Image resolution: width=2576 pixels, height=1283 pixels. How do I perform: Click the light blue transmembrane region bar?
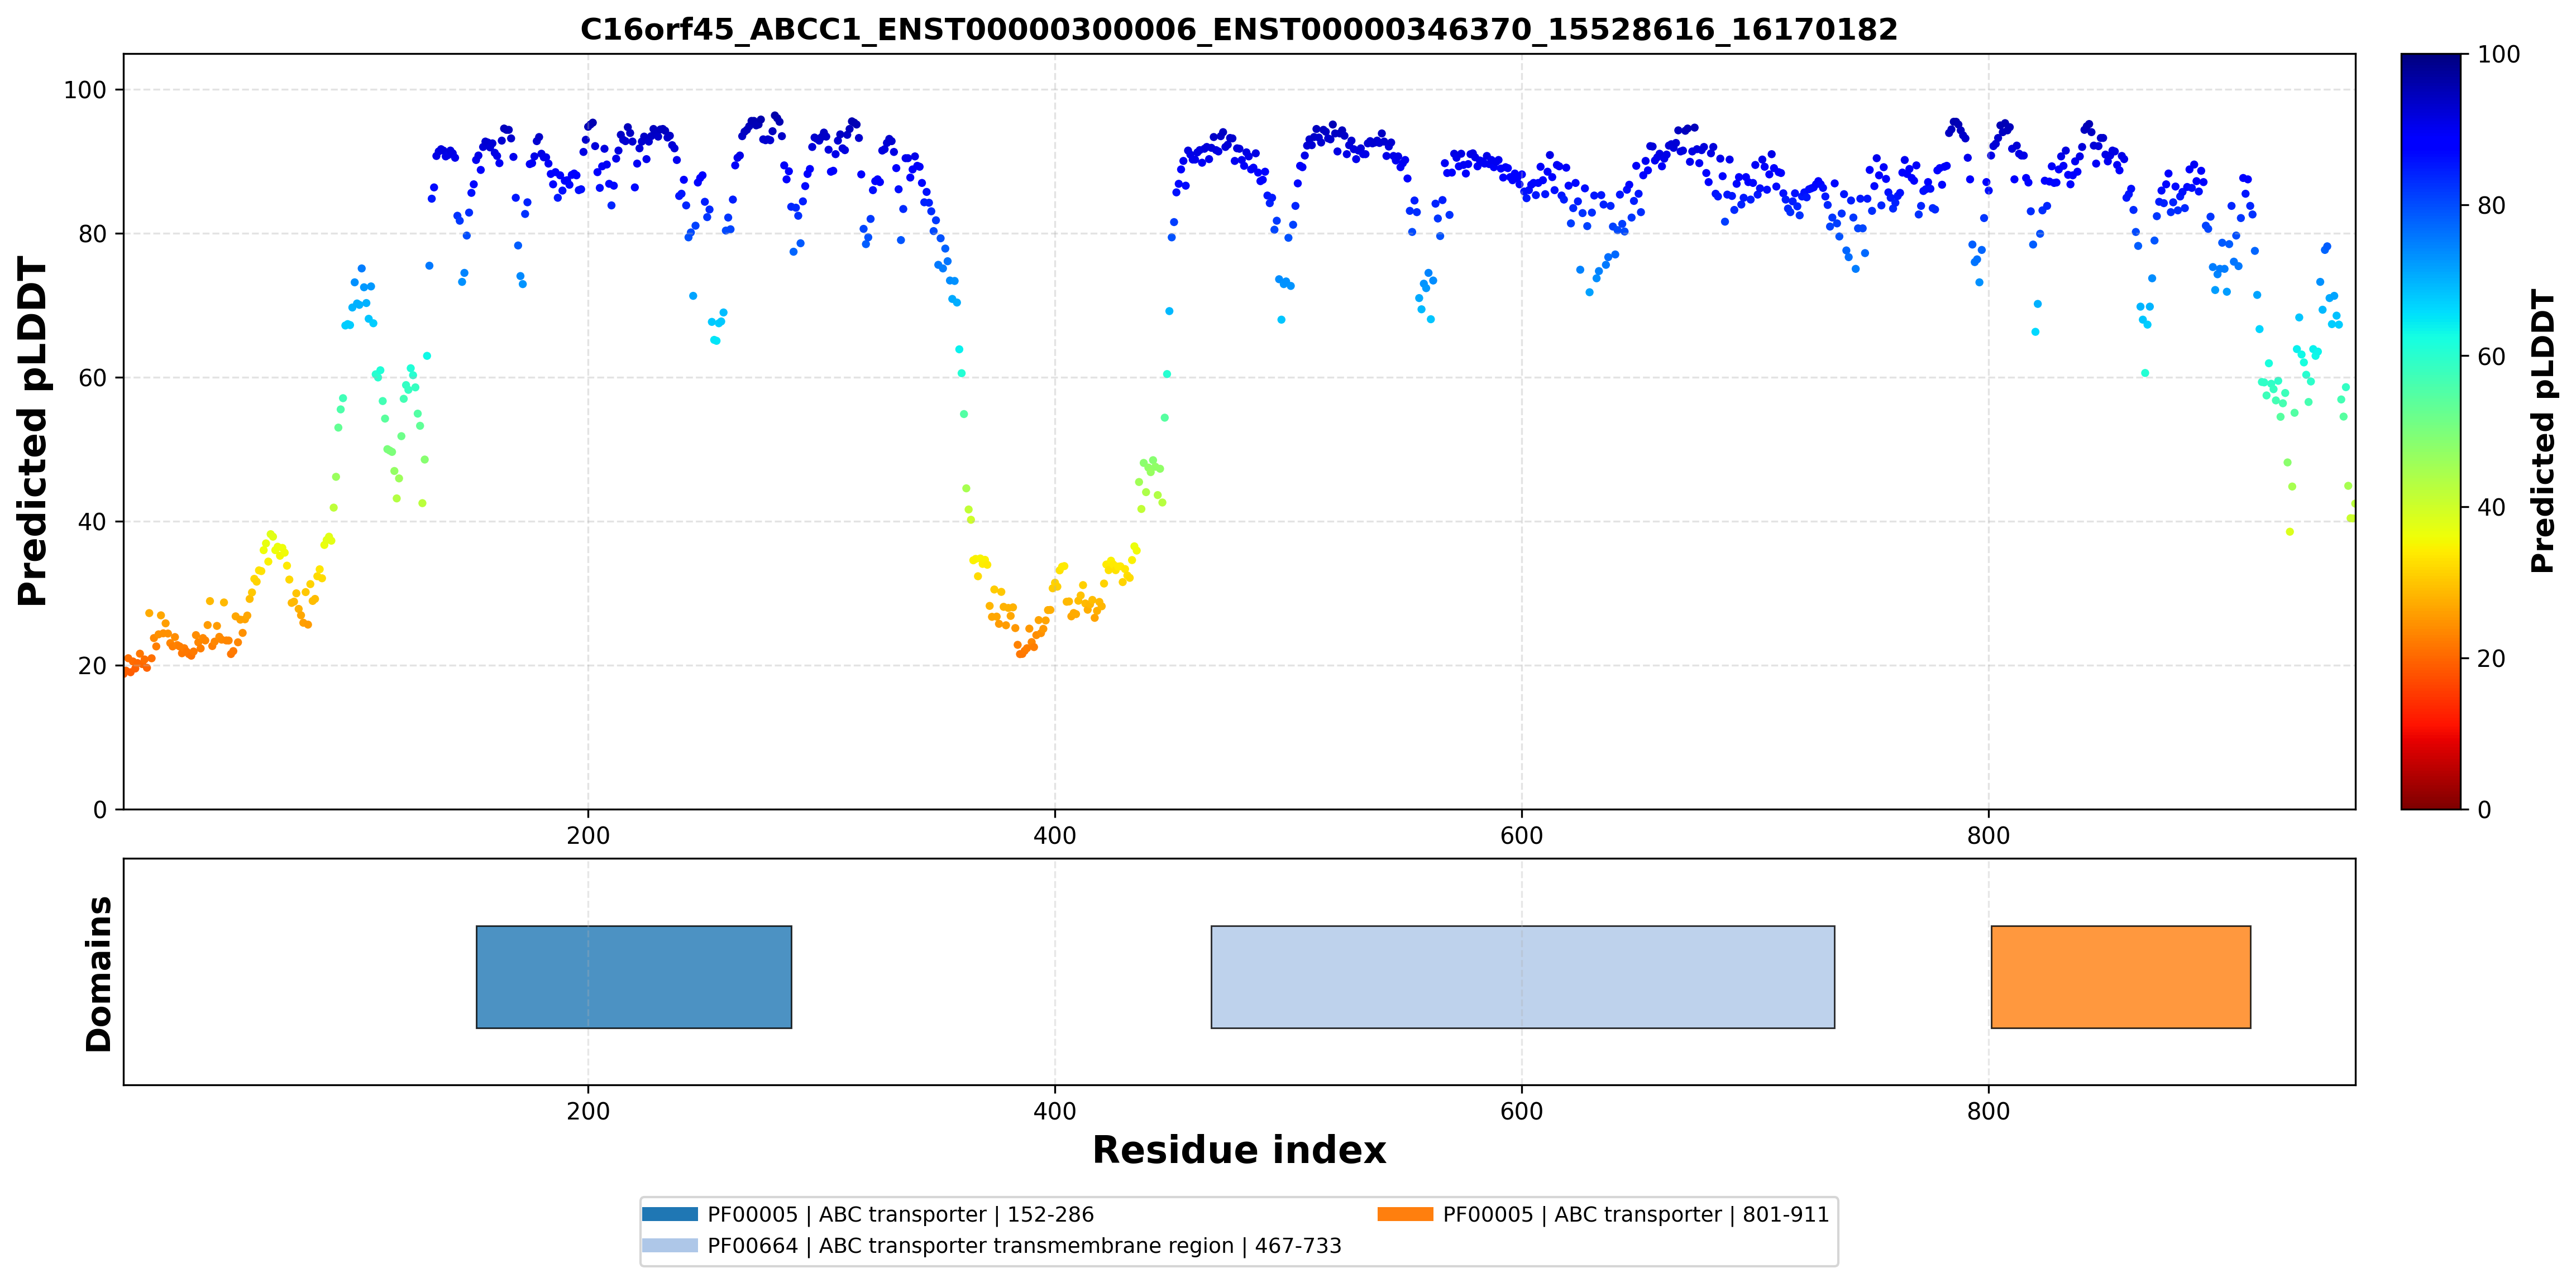pos(1523,976)
